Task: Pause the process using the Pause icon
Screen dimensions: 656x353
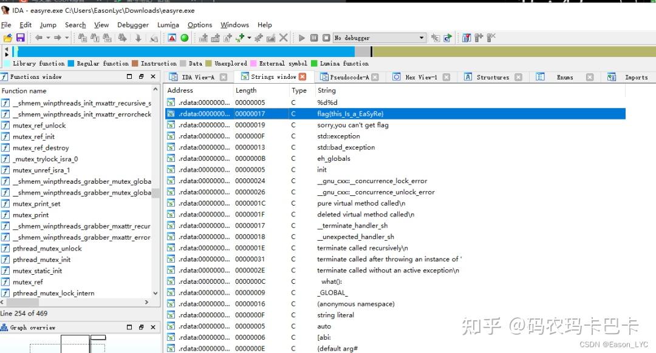Action: (314, 38)
